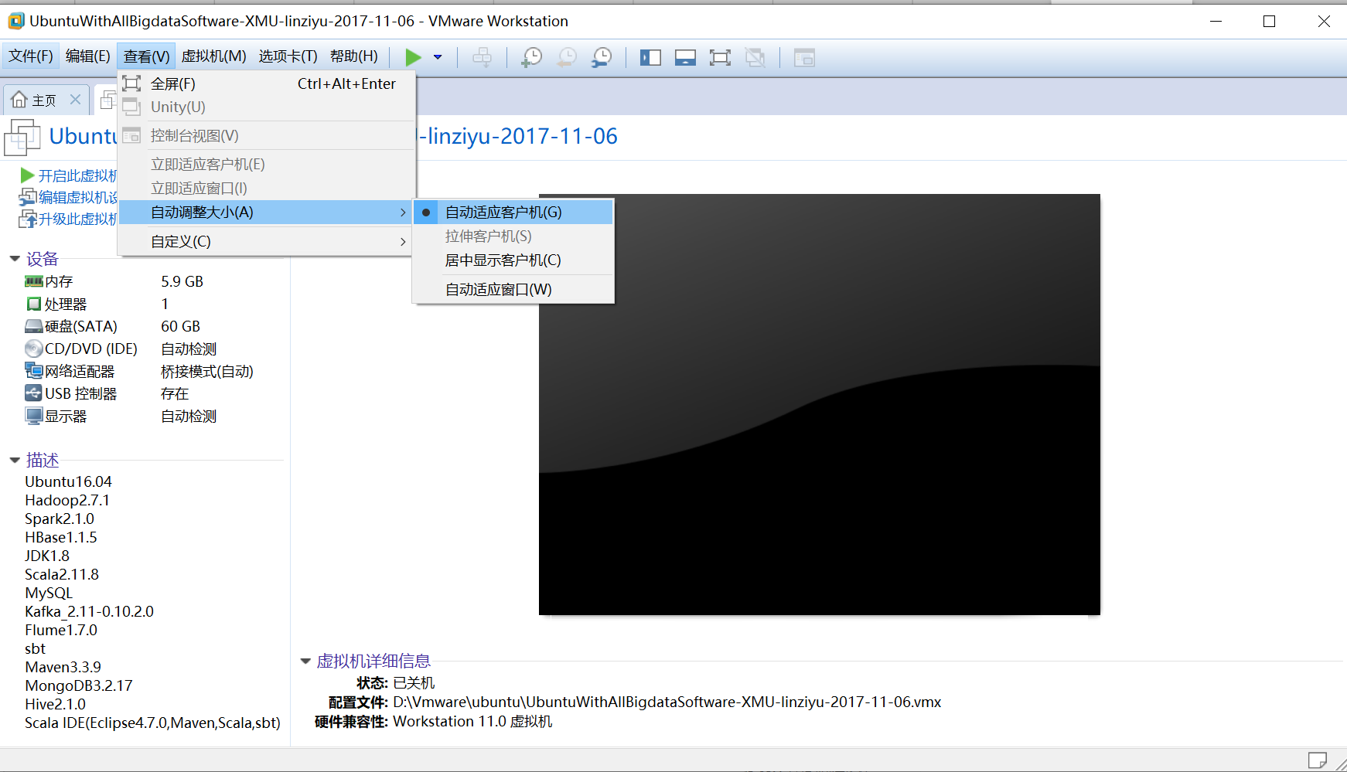Open the 虚拟机(M) menu
The image size is (1347, 772).
click(213, 56)
